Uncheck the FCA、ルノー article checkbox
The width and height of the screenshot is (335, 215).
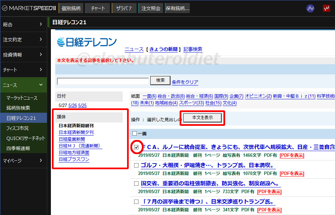pos(136,147)
